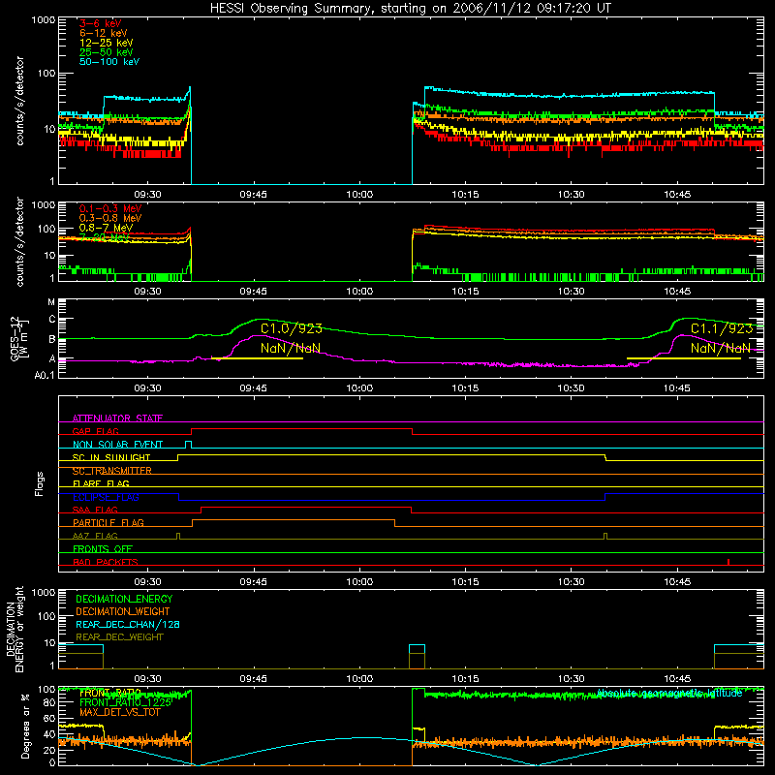Screen dimensions: 775x775
Task: Select the 6-12 keV legend label
Action: 104,33
